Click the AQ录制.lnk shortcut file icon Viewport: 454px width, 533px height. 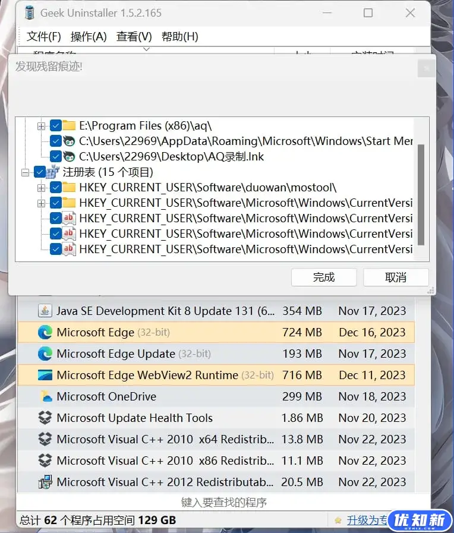(70, 157)
